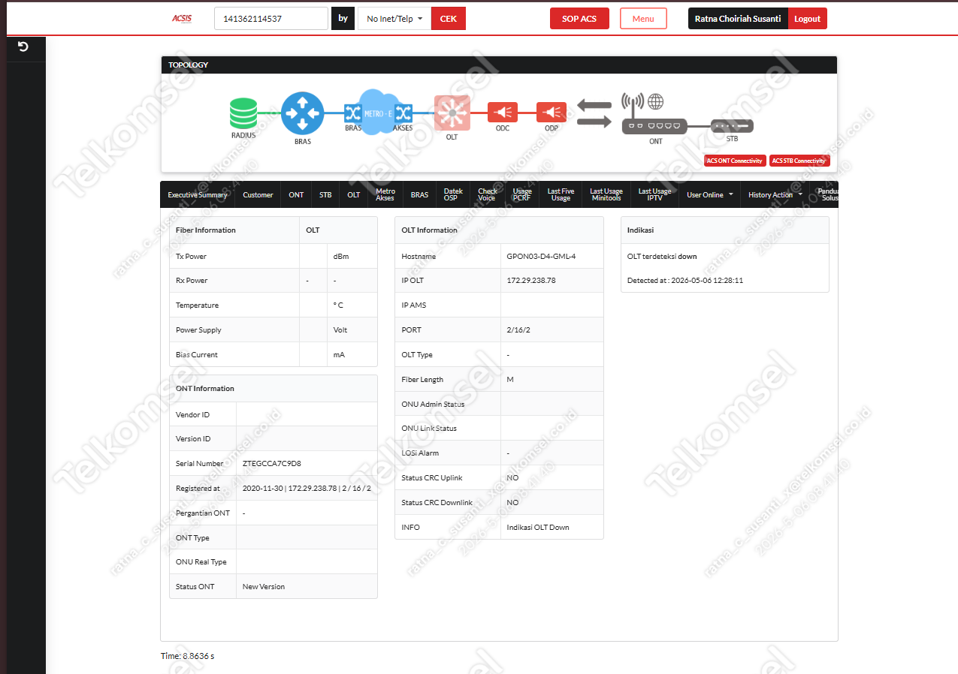Open the ONT tab
This screenshot has width=958, height=674.
pos(297,195)
